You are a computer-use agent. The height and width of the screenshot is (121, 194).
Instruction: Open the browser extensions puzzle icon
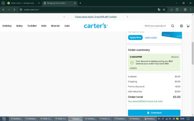pos(177,10)
